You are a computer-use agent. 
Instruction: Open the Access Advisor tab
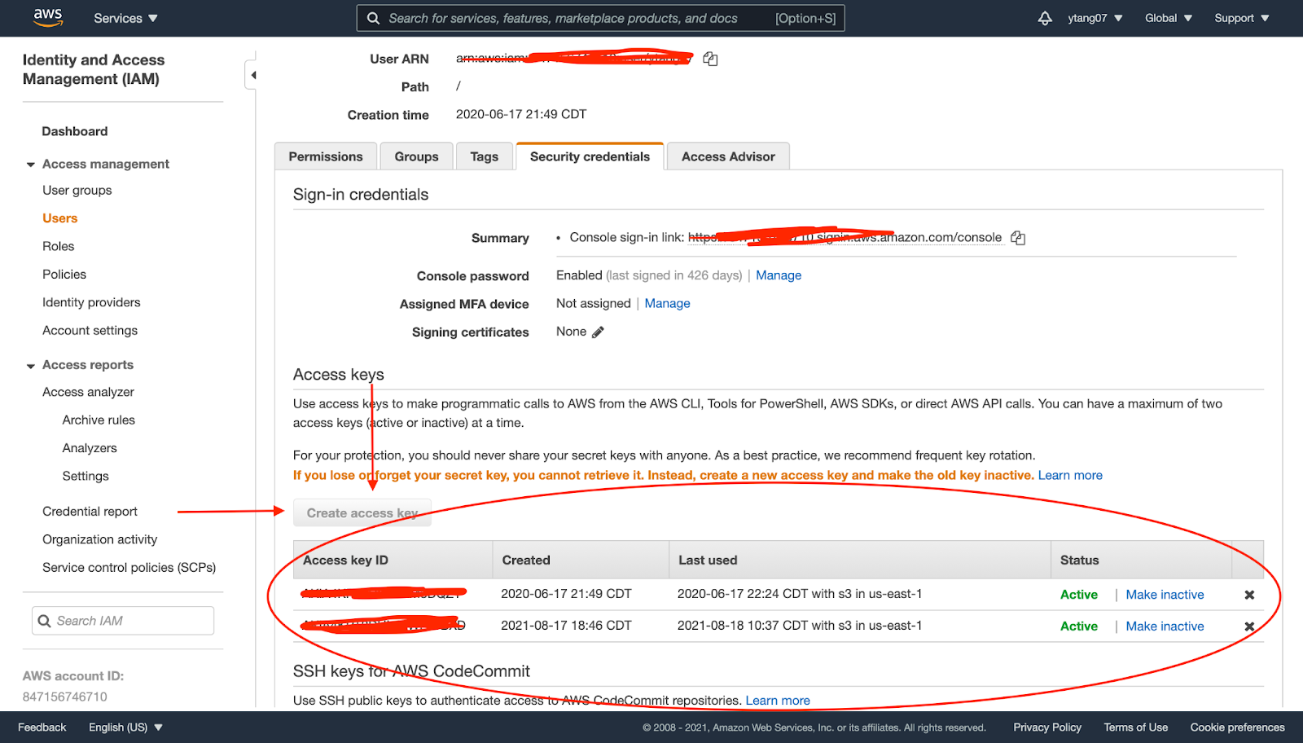(728, 156)
